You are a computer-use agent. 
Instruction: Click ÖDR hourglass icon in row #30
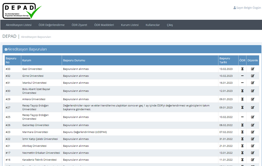(242, 91)
